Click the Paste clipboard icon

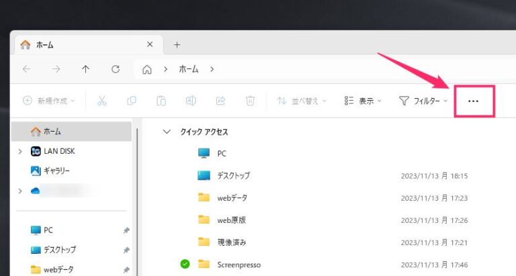(161, 101)
